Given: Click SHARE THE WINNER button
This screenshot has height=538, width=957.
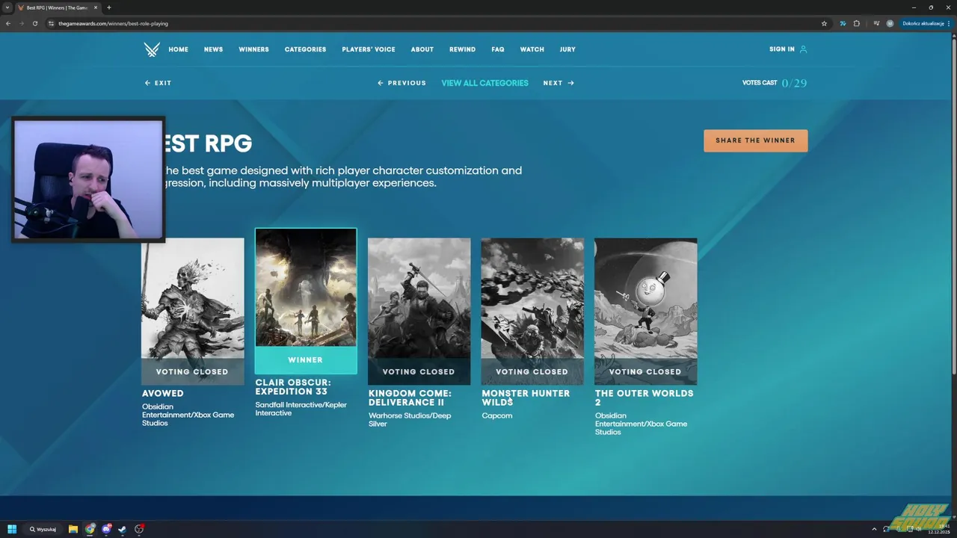Looking at the screenshot, I should click(x=755, y=140).
